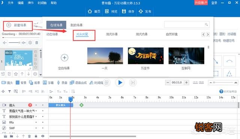Viewport: 240px width, 139px height.
Task: Click the 预览 preview button
Action: 111,11
